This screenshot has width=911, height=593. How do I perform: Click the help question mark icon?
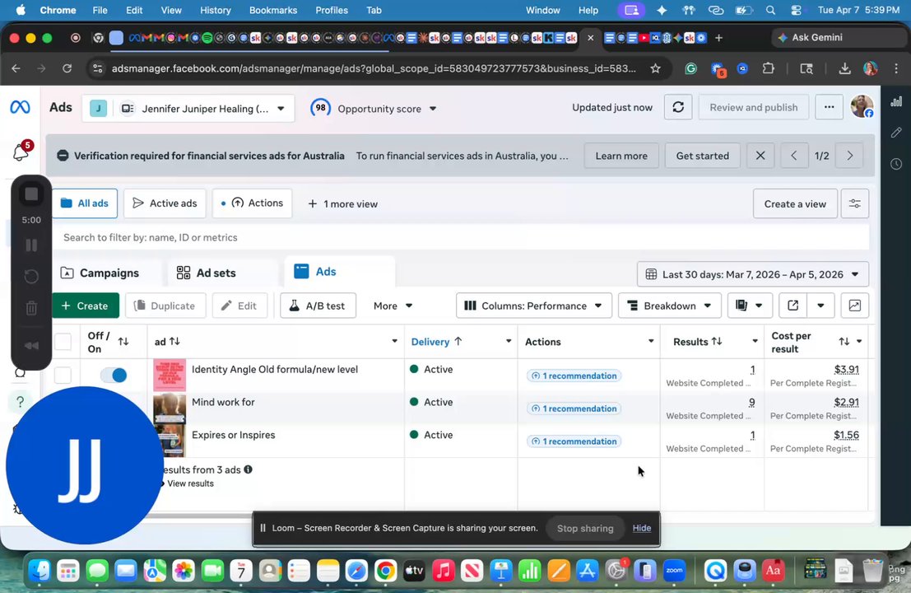(20, 402)
